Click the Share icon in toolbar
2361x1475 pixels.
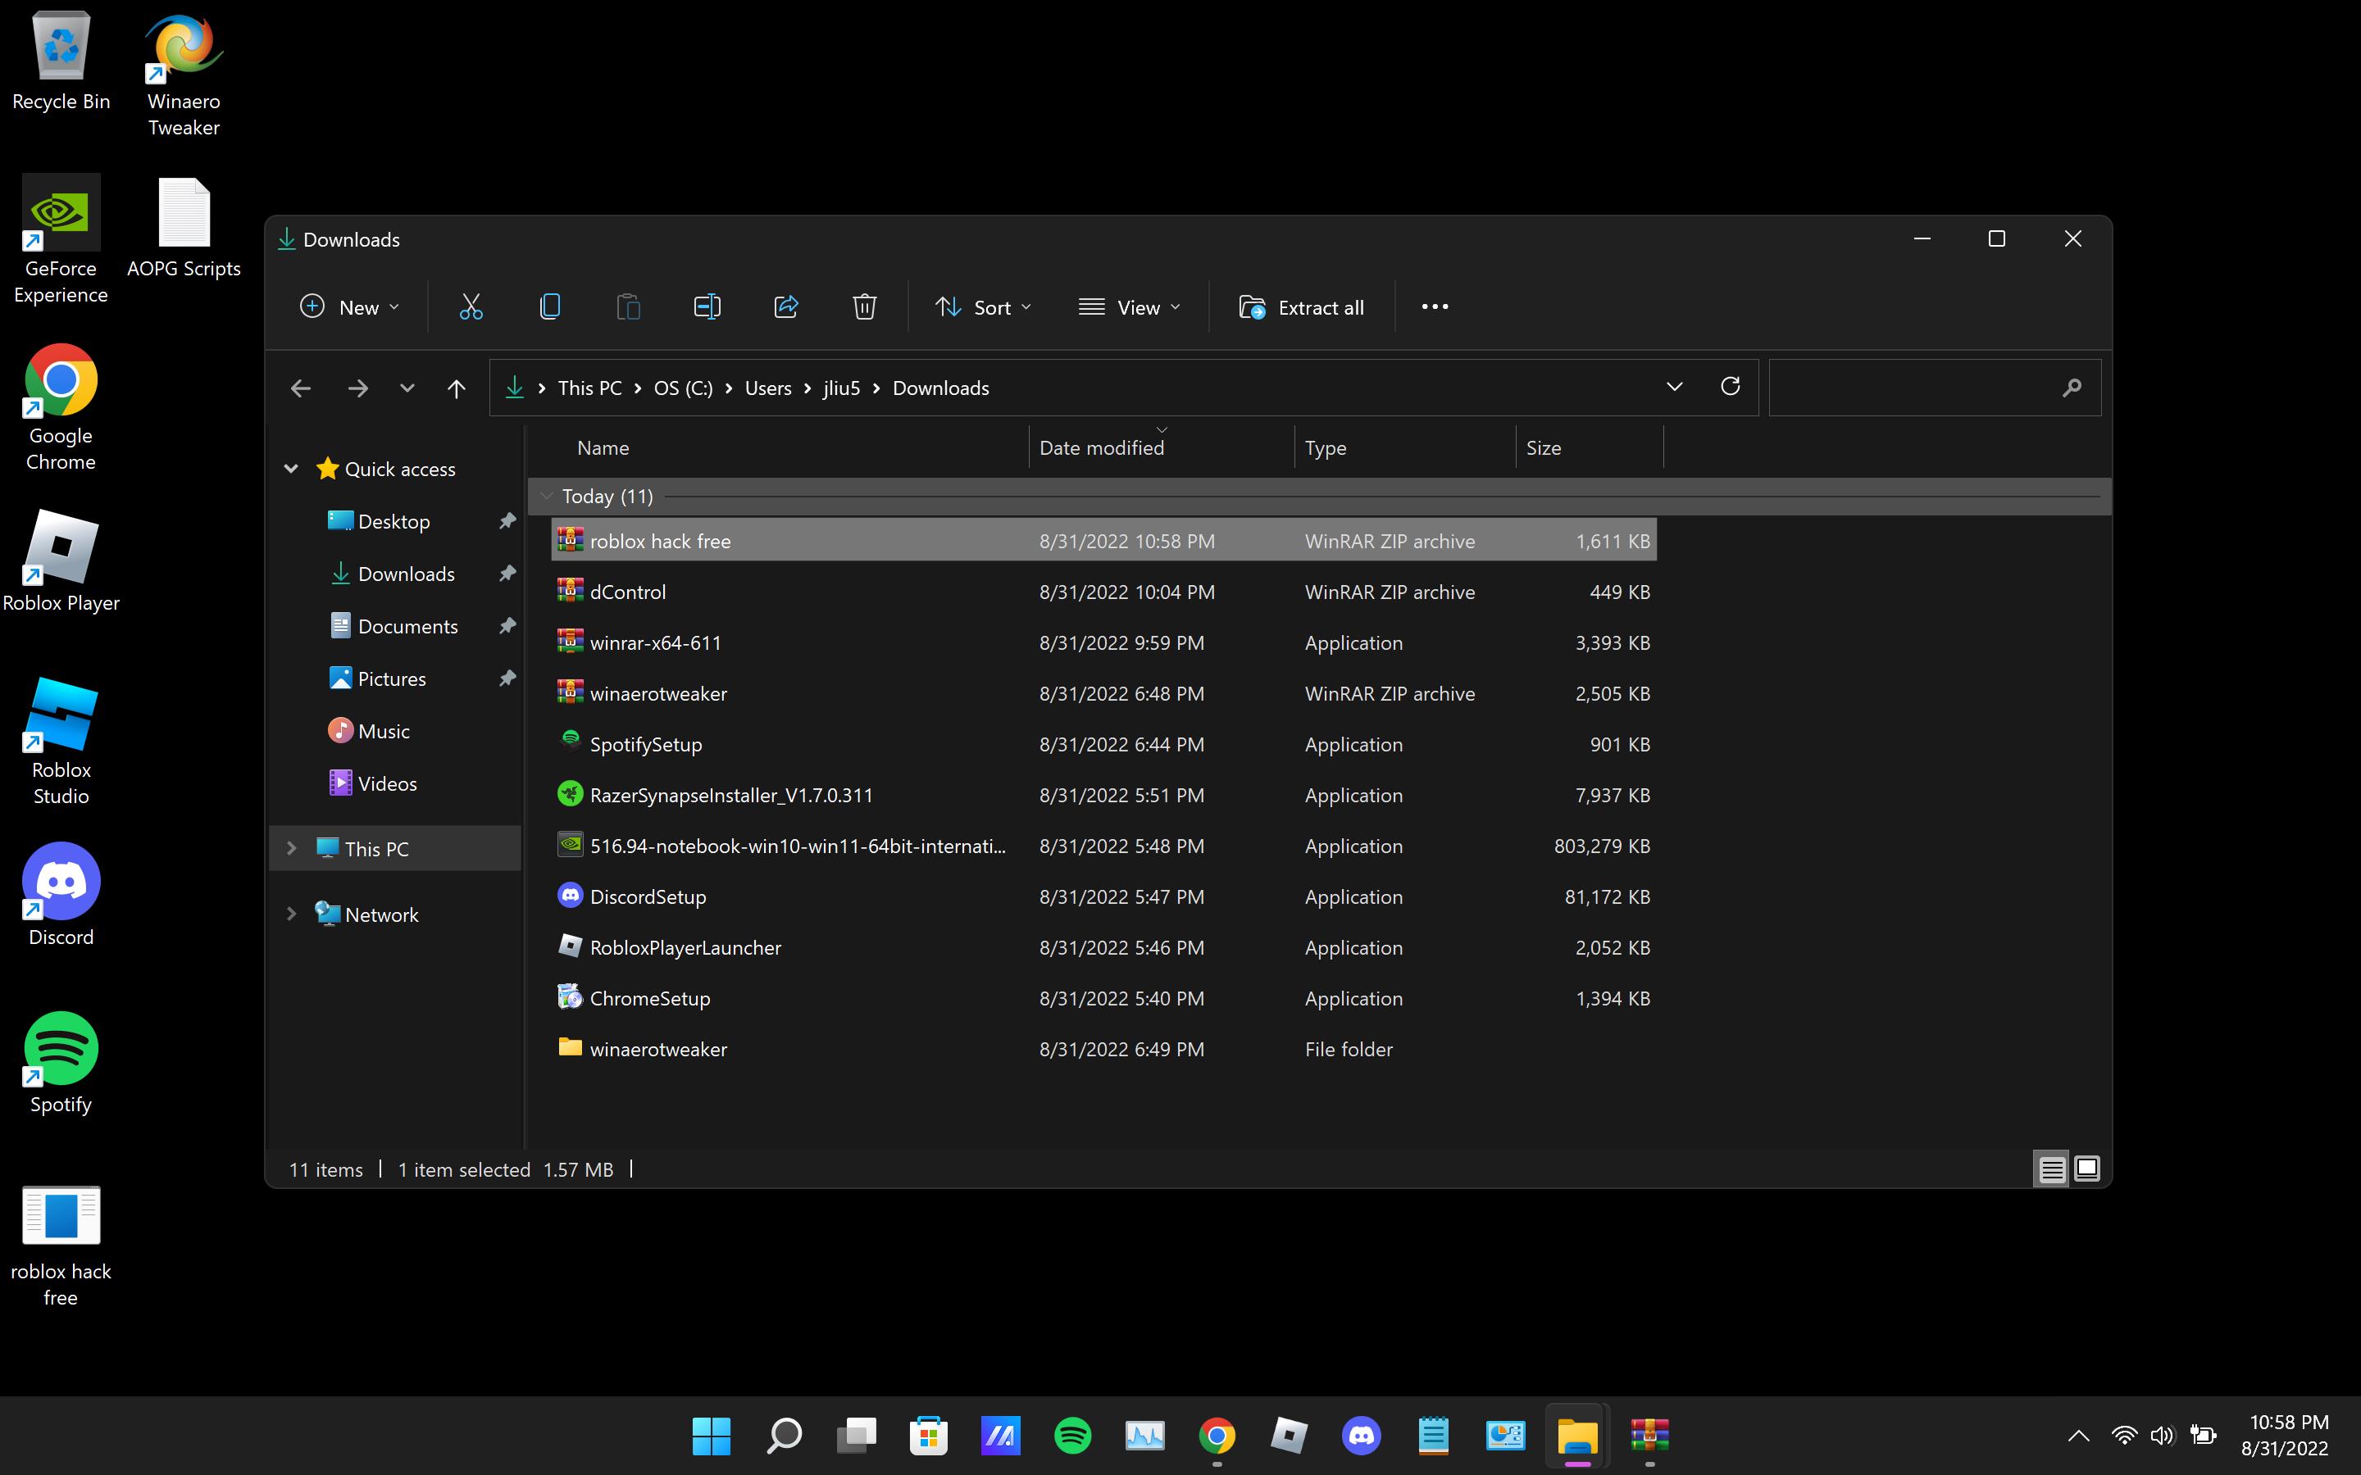pyautogui.click(x=786, y=307)
